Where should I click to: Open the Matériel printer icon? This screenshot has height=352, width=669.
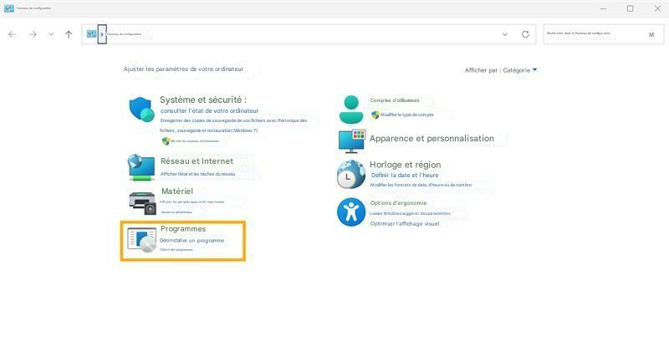coord(142,202)
